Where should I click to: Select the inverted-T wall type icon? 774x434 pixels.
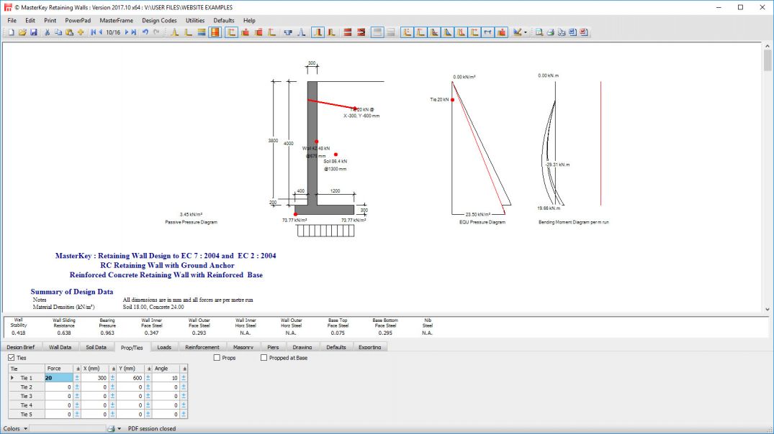(174, 32)
